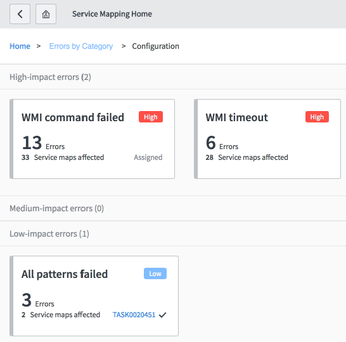Click the blue Low badge on All patterns failed
The height and width of the screenshot is (342, 346).
click(x=155, y=273)
